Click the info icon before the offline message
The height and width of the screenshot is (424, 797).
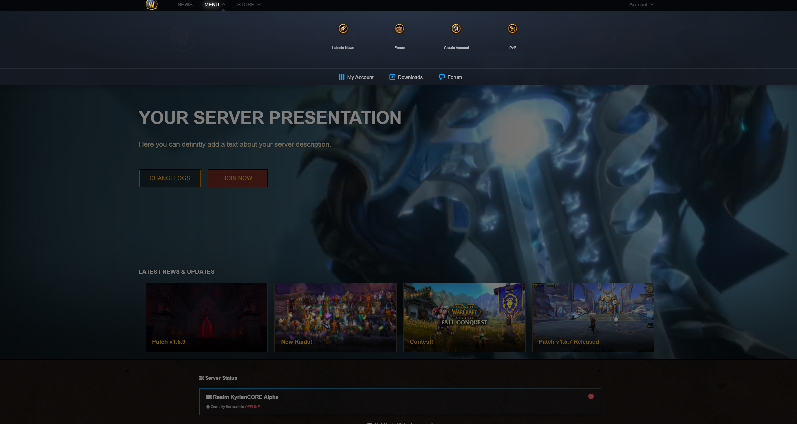pyautogui.click(x=208, y=407)
